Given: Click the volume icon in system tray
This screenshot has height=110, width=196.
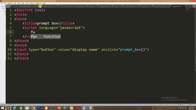Looking at the screenshot, I should [186, 108].
